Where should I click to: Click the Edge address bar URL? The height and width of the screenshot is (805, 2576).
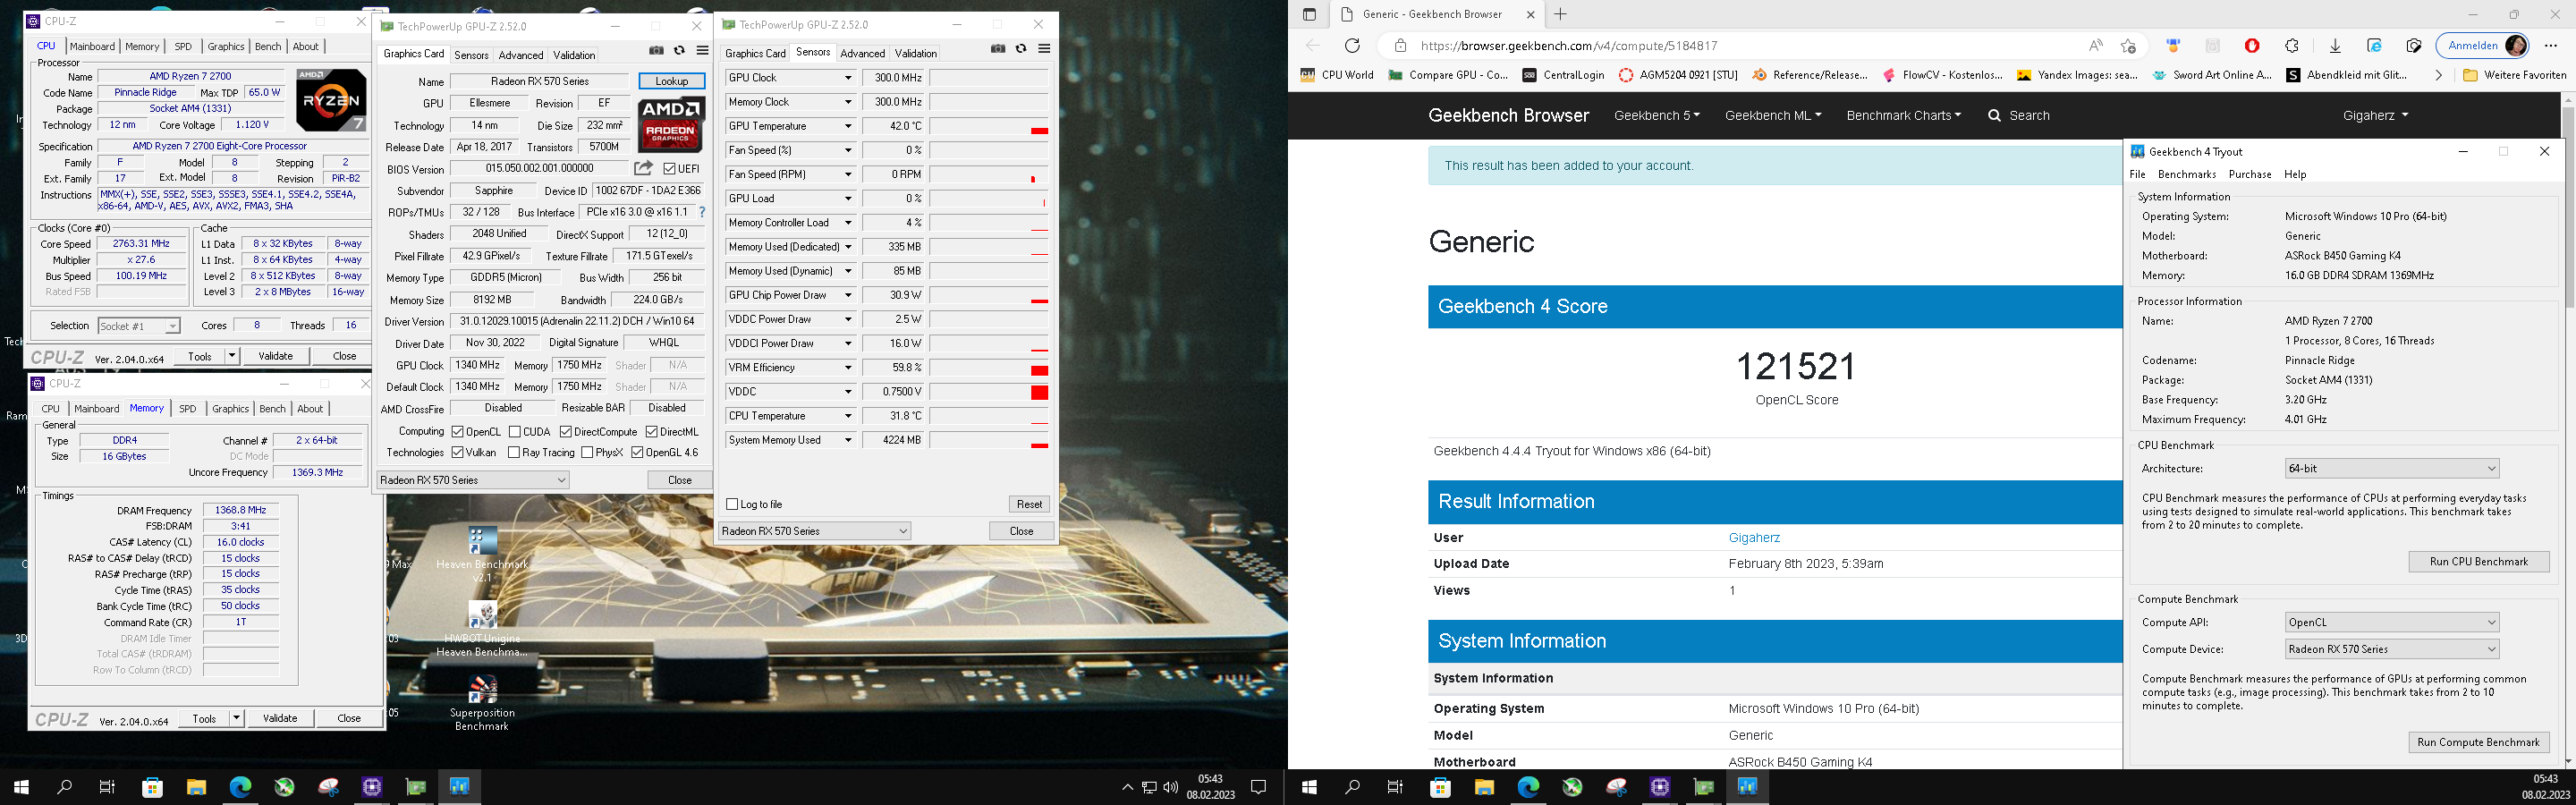[x=1568, y=45]
